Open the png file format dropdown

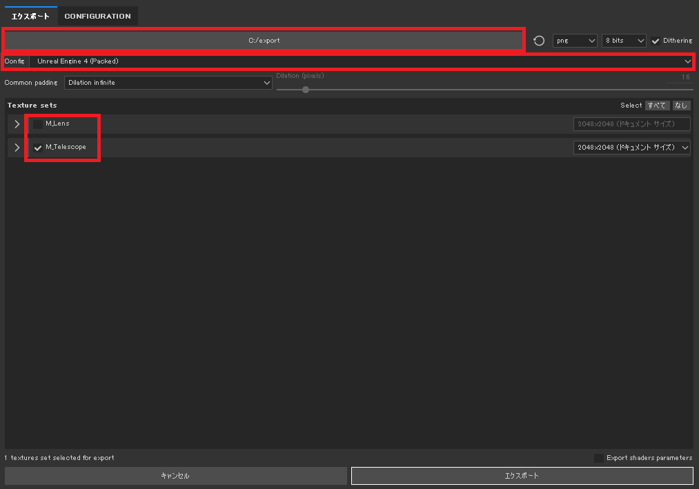[x=575, y=41]
